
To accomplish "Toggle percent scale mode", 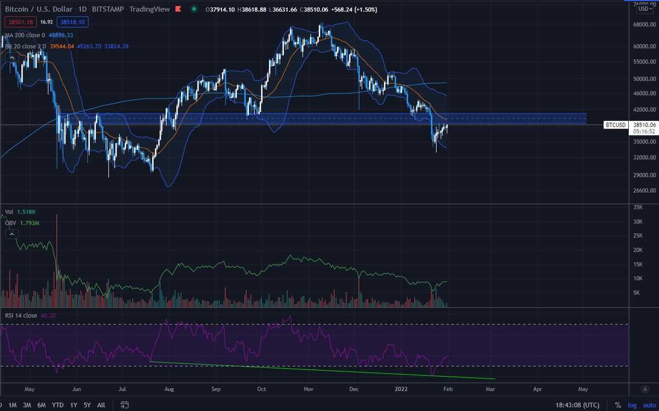I will click(x=618, y=405).
